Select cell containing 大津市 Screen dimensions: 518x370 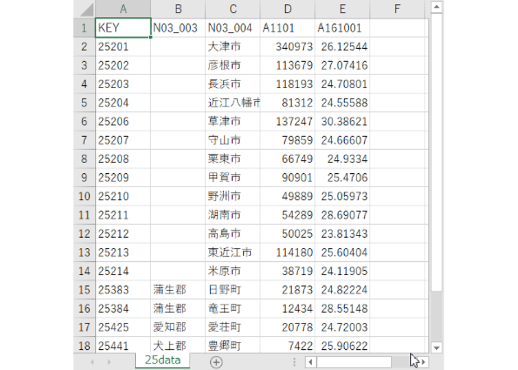[233, 47]
